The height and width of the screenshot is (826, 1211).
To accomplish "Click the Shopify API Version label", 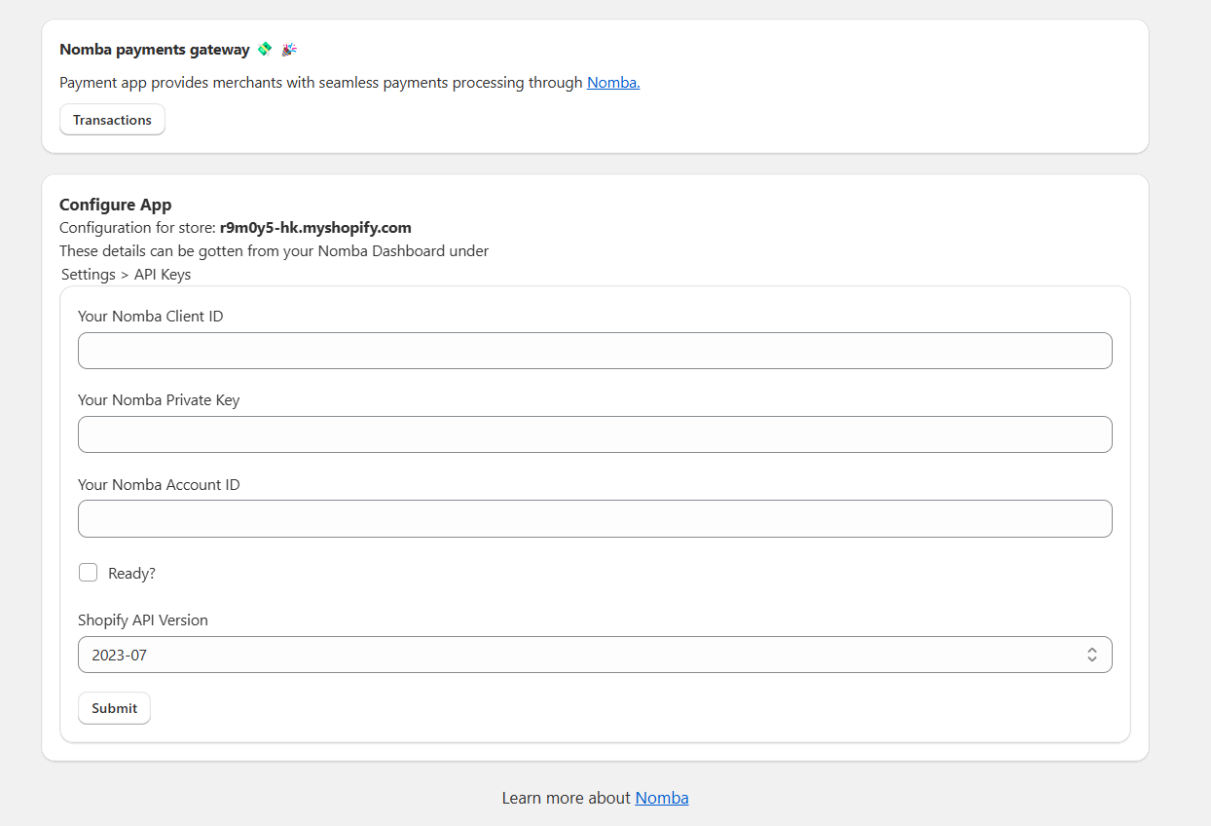I will [143, 619].
